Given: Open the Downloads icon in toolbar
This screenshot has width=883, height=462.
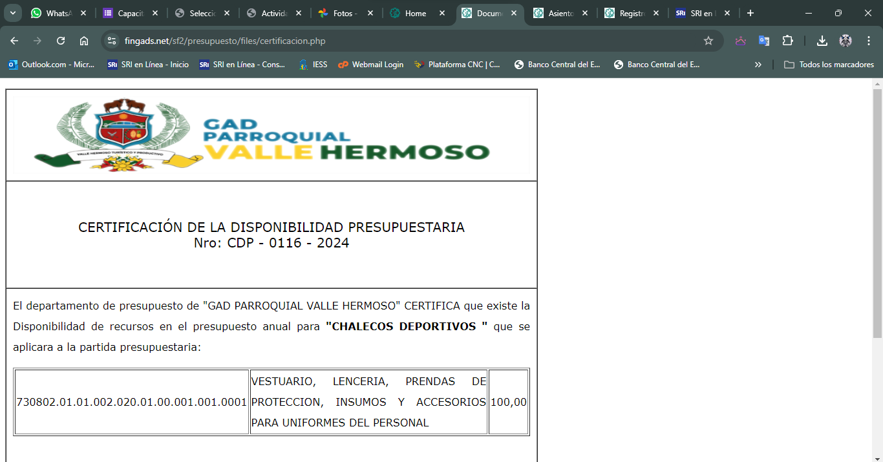Looking at the screenshot, I should [x=822, y=41].
